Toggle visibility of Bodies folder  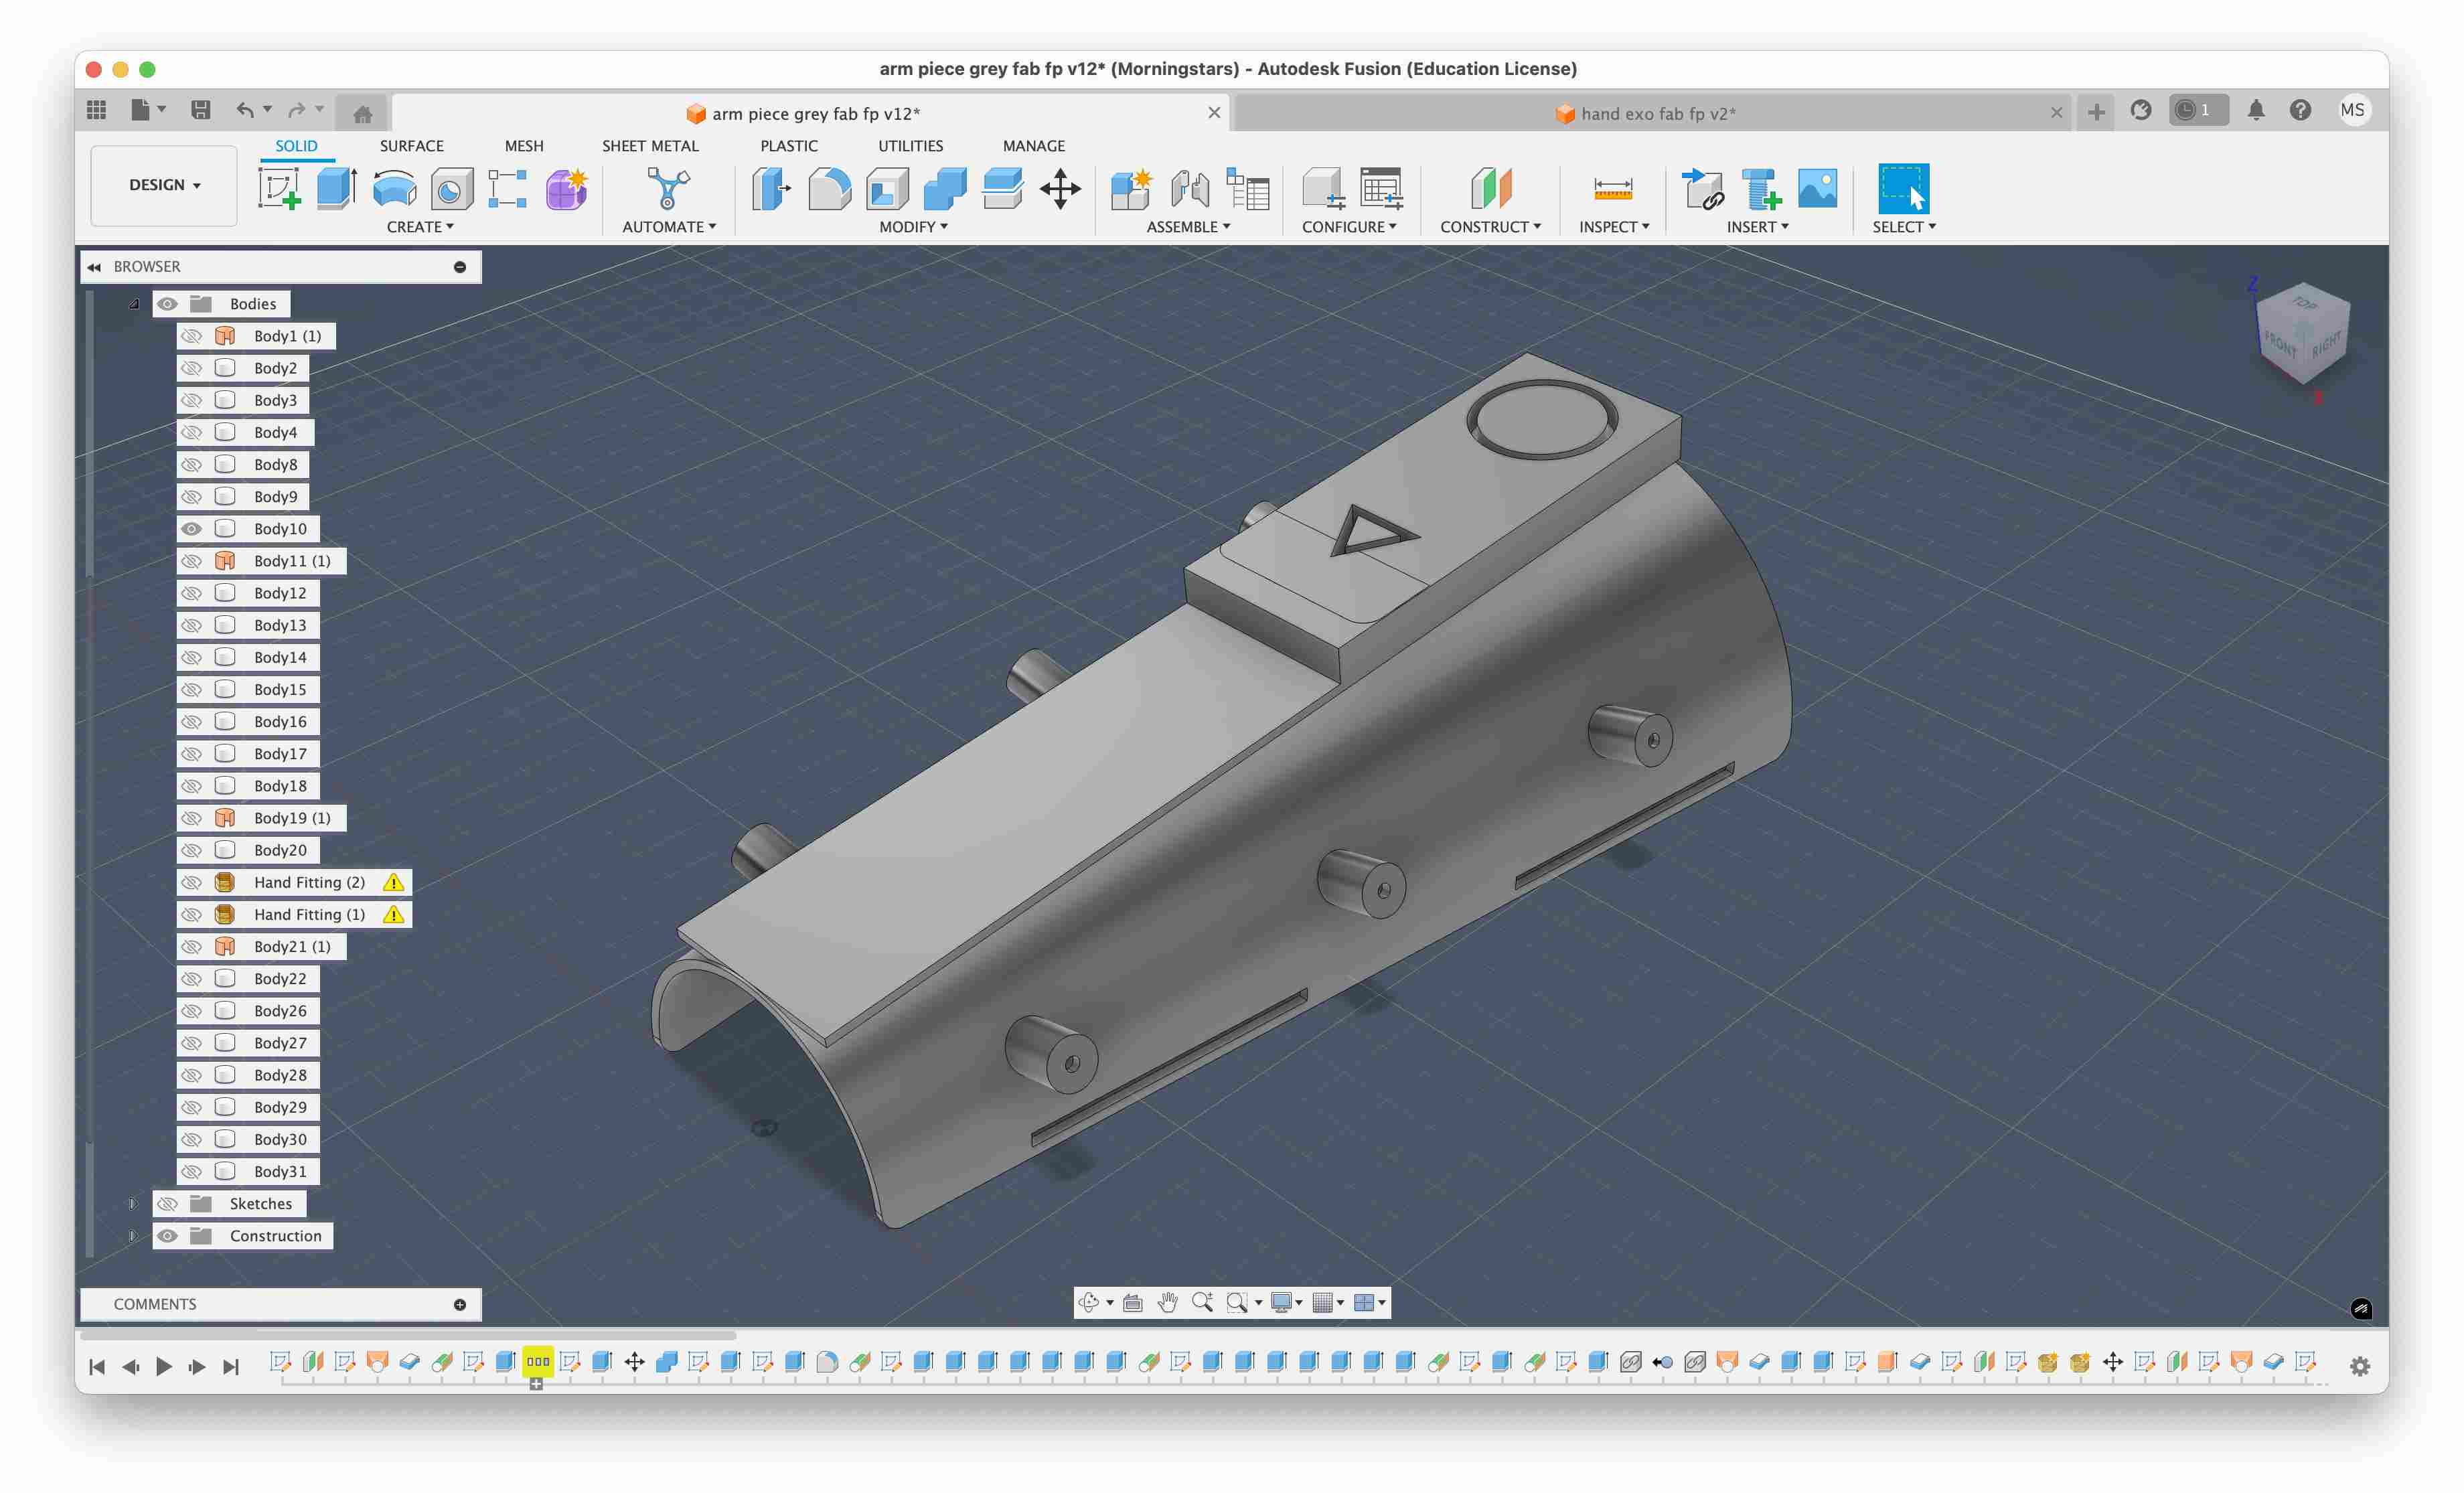(x=168, y=304)
